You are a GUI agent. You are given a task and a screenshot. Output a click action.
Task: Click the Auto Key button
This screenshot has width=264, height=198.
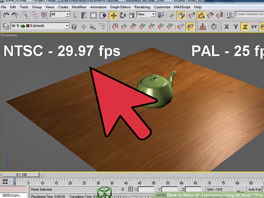click(x=255, y=189)
